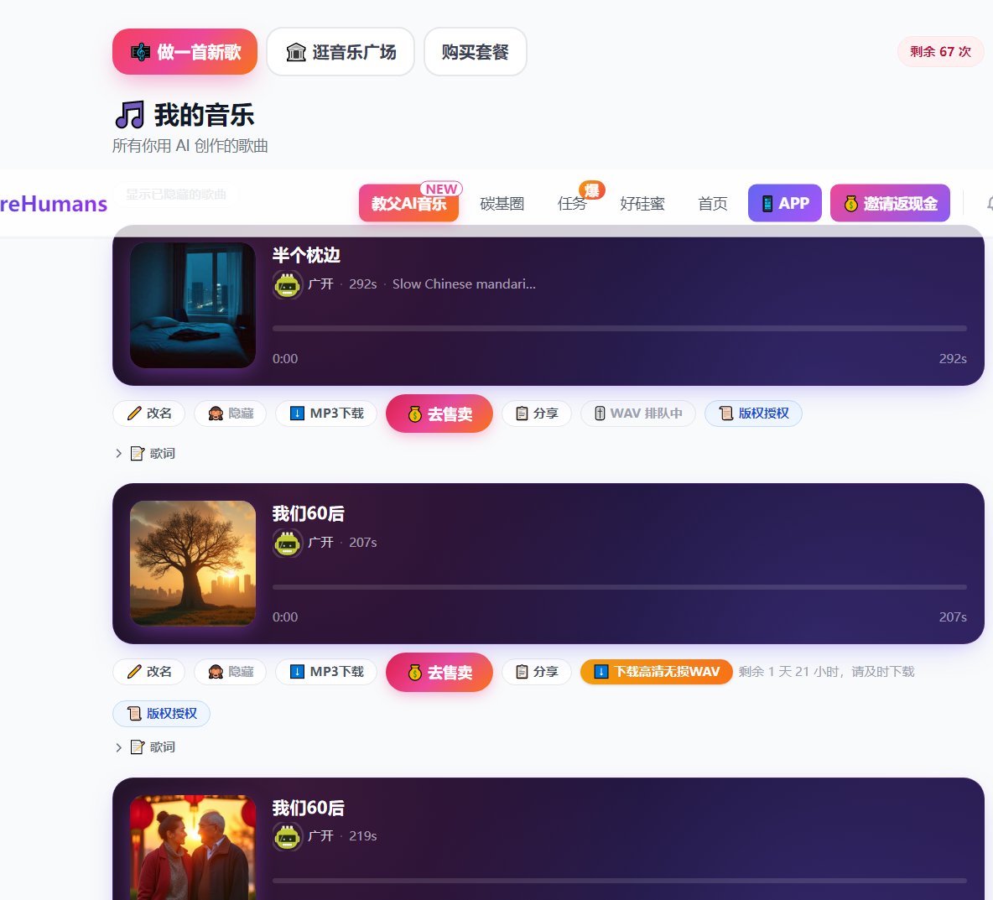Click 下载高清无损WAV for 我们60后
This screenshot has height=900, width=993.
click(x=657, y=672)
